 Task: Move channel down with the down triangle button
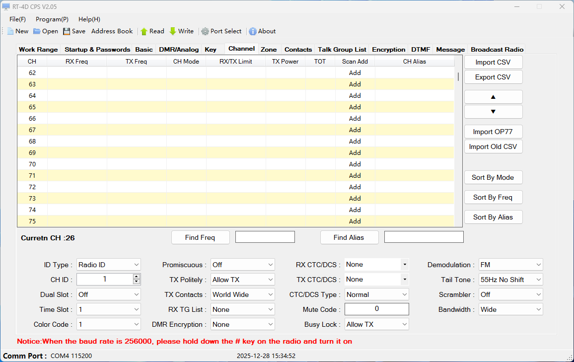[493, 112]
